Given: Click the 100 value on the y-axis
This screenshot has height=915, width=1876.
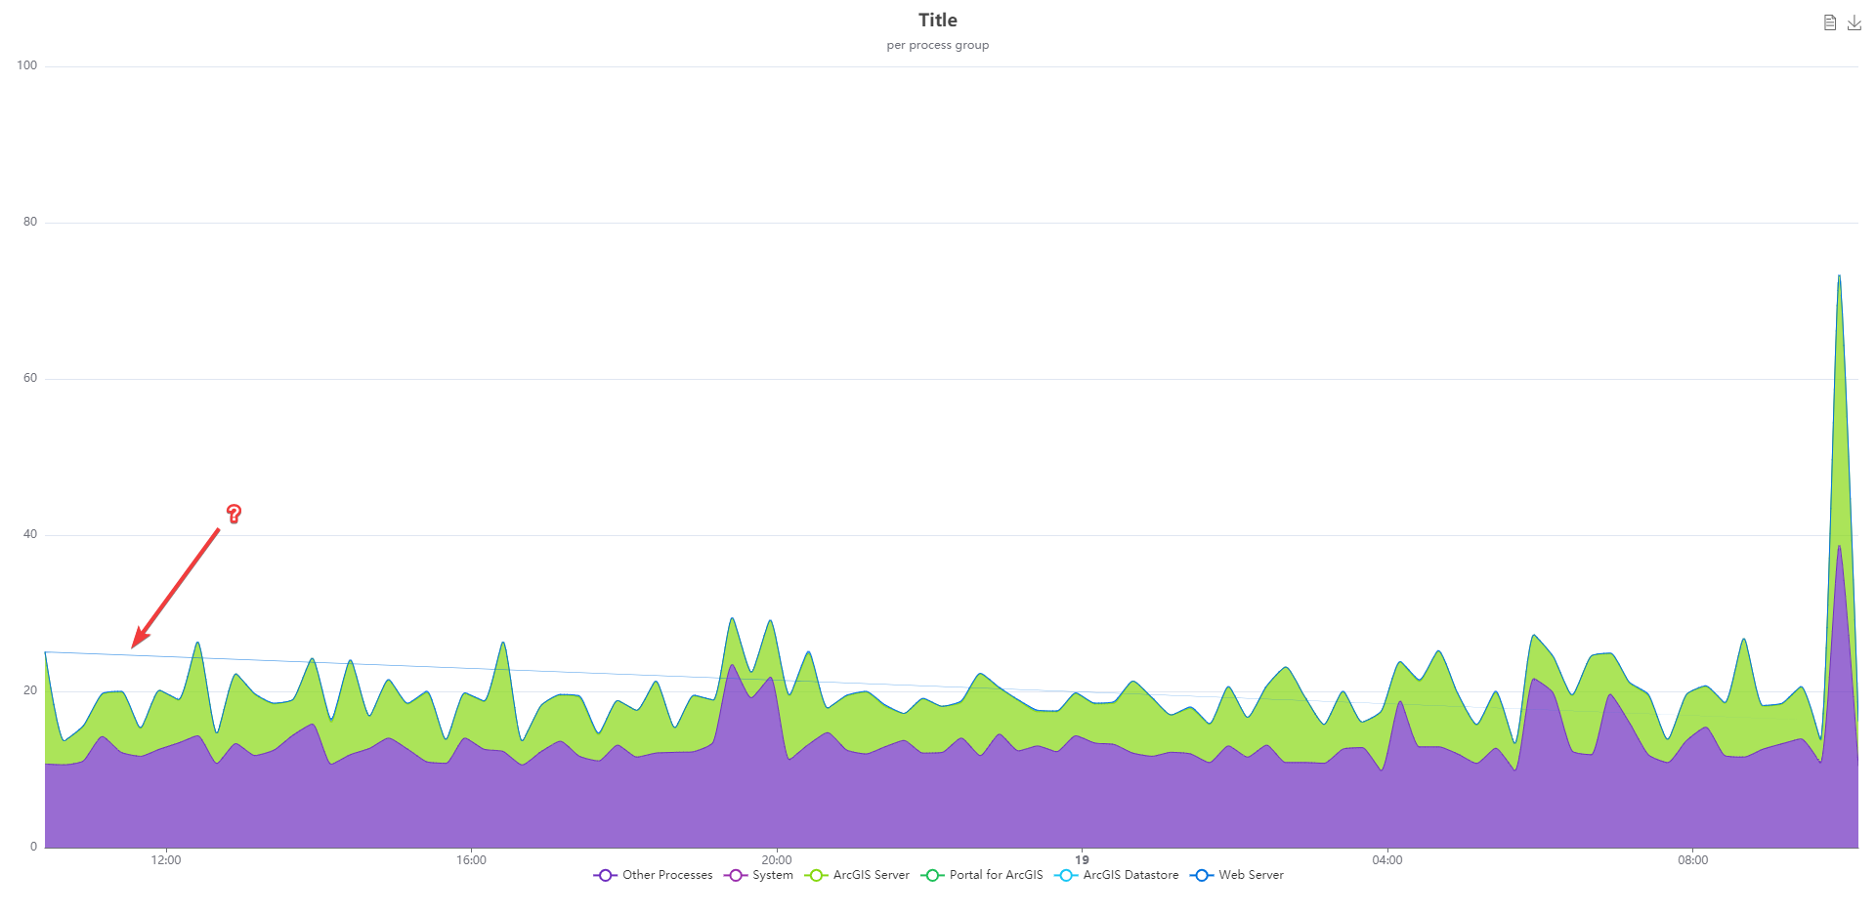Looking at the screenshot, I should [x=26, y=64].
